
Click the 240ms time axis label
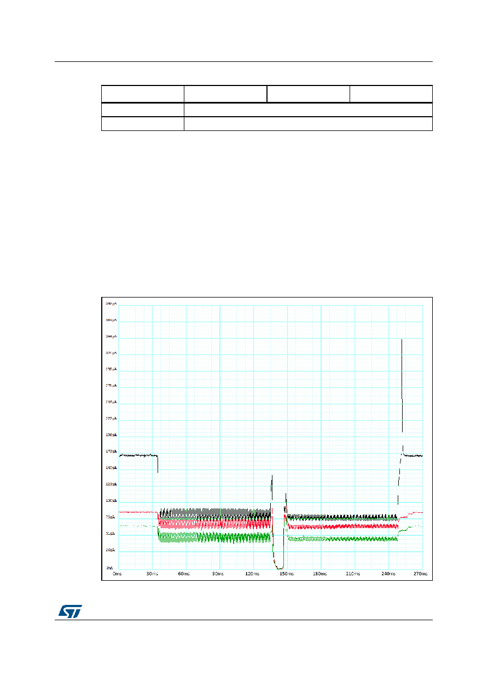tap(387, 574)
